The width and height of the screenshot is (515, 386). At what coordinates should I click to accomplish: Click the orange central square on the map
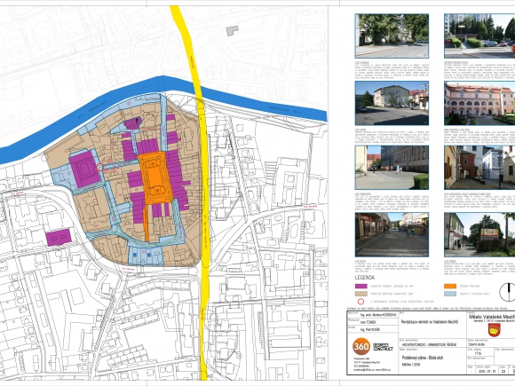[x=156, y=177]
